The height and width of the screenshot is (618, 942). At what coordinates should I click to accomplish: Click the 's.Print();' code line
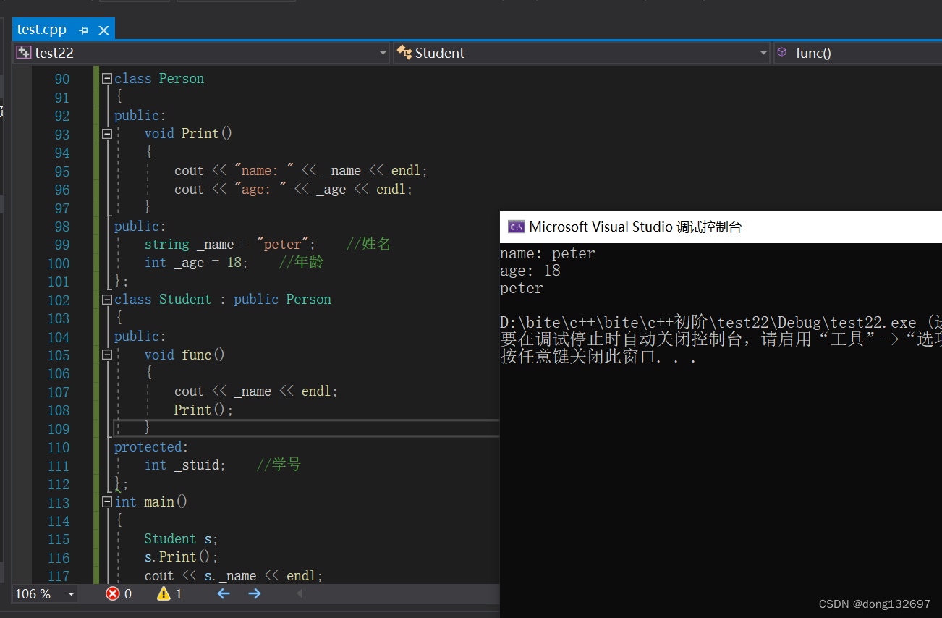181,557
